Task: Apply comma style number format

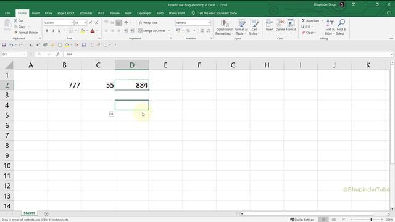Action: pos(194,31)
